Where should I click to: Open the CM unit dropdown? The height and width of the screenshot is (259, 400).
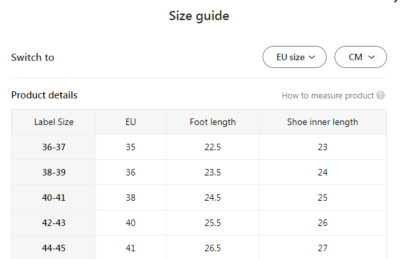click(360, 57)
